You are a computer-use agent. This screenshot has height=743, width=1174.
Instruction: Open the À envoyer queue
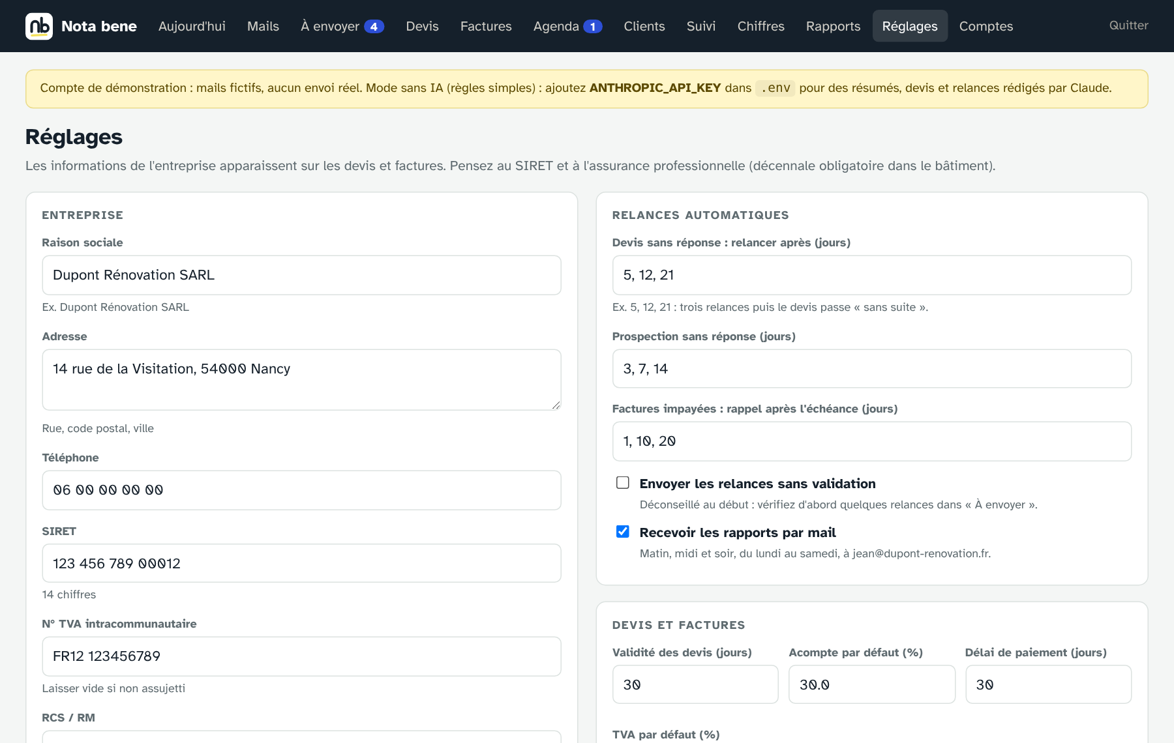point(342,26)
